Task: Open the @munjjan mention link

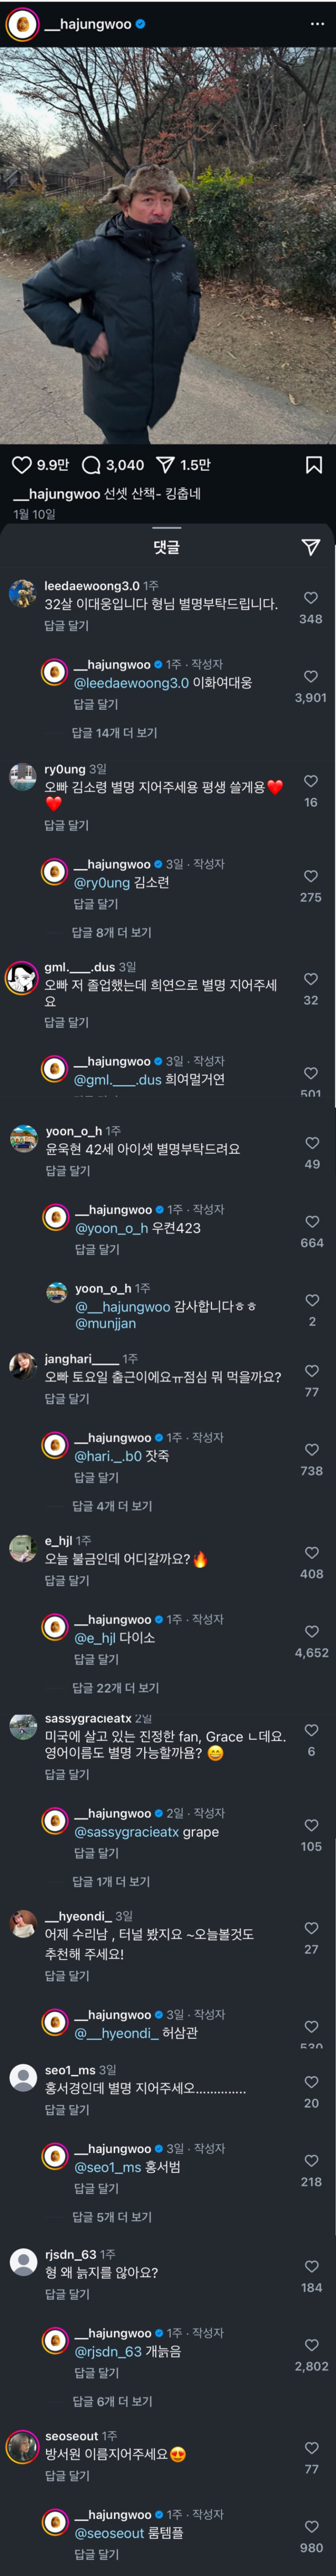Action: pyautogui.click(x=106, y=1323)
